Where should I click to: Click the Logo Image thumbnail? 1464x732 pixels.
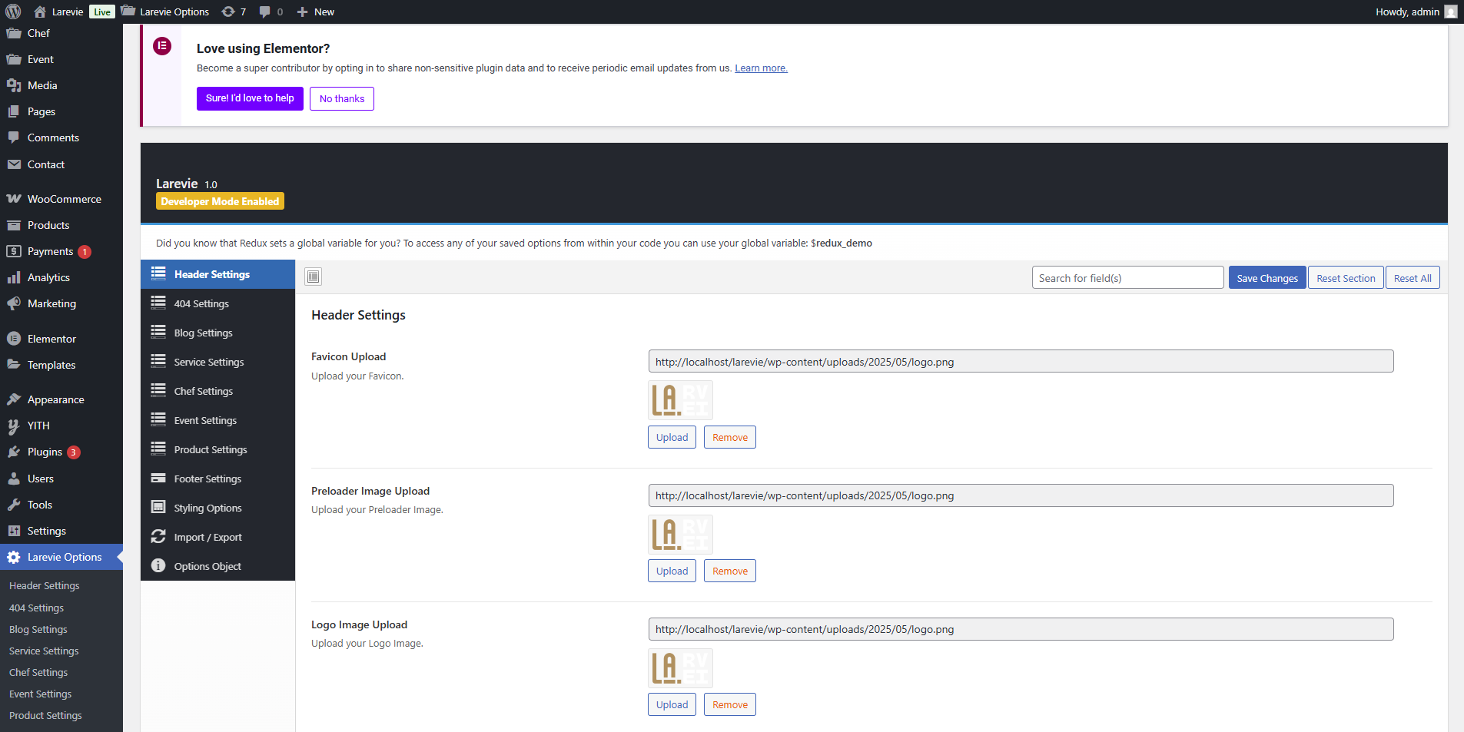(x=680, y=667)
